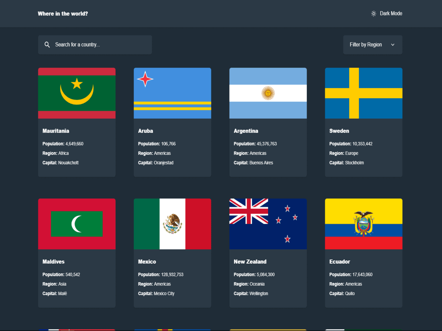Open the Mauritania flag image
Image resolution: width=442 pixels, height=331 pixels.
pyautogui.click(x=77, y=93)
